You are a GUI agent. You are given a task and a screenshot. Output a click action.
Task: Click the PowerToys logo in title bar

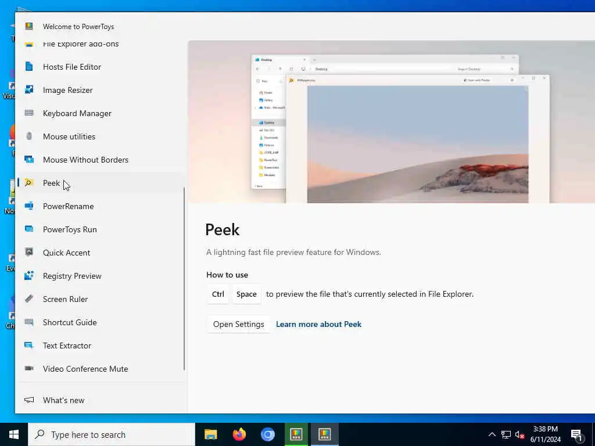[29, 26]
